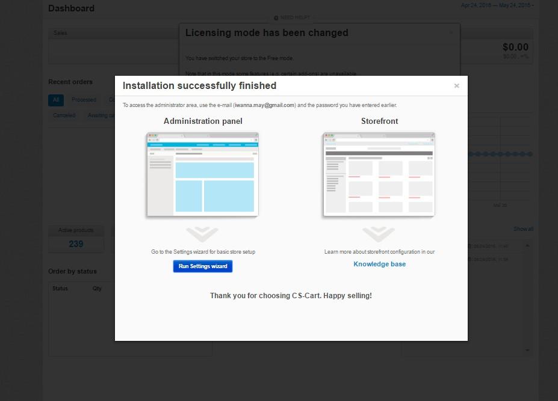Click the 239 active products count
Viewport: 558px width, 401px height.
tap(76, 244)
